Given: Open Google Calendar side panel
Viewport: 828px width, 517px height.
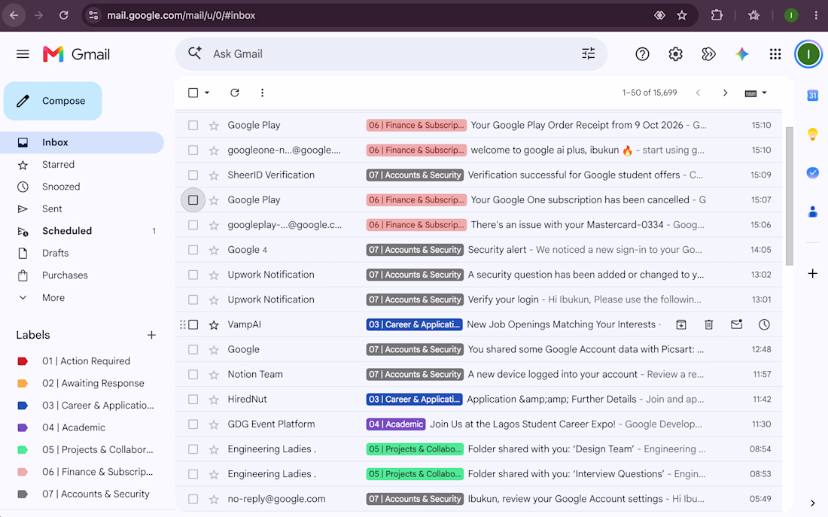Looking at the screenshot, I should coord(813,96).
